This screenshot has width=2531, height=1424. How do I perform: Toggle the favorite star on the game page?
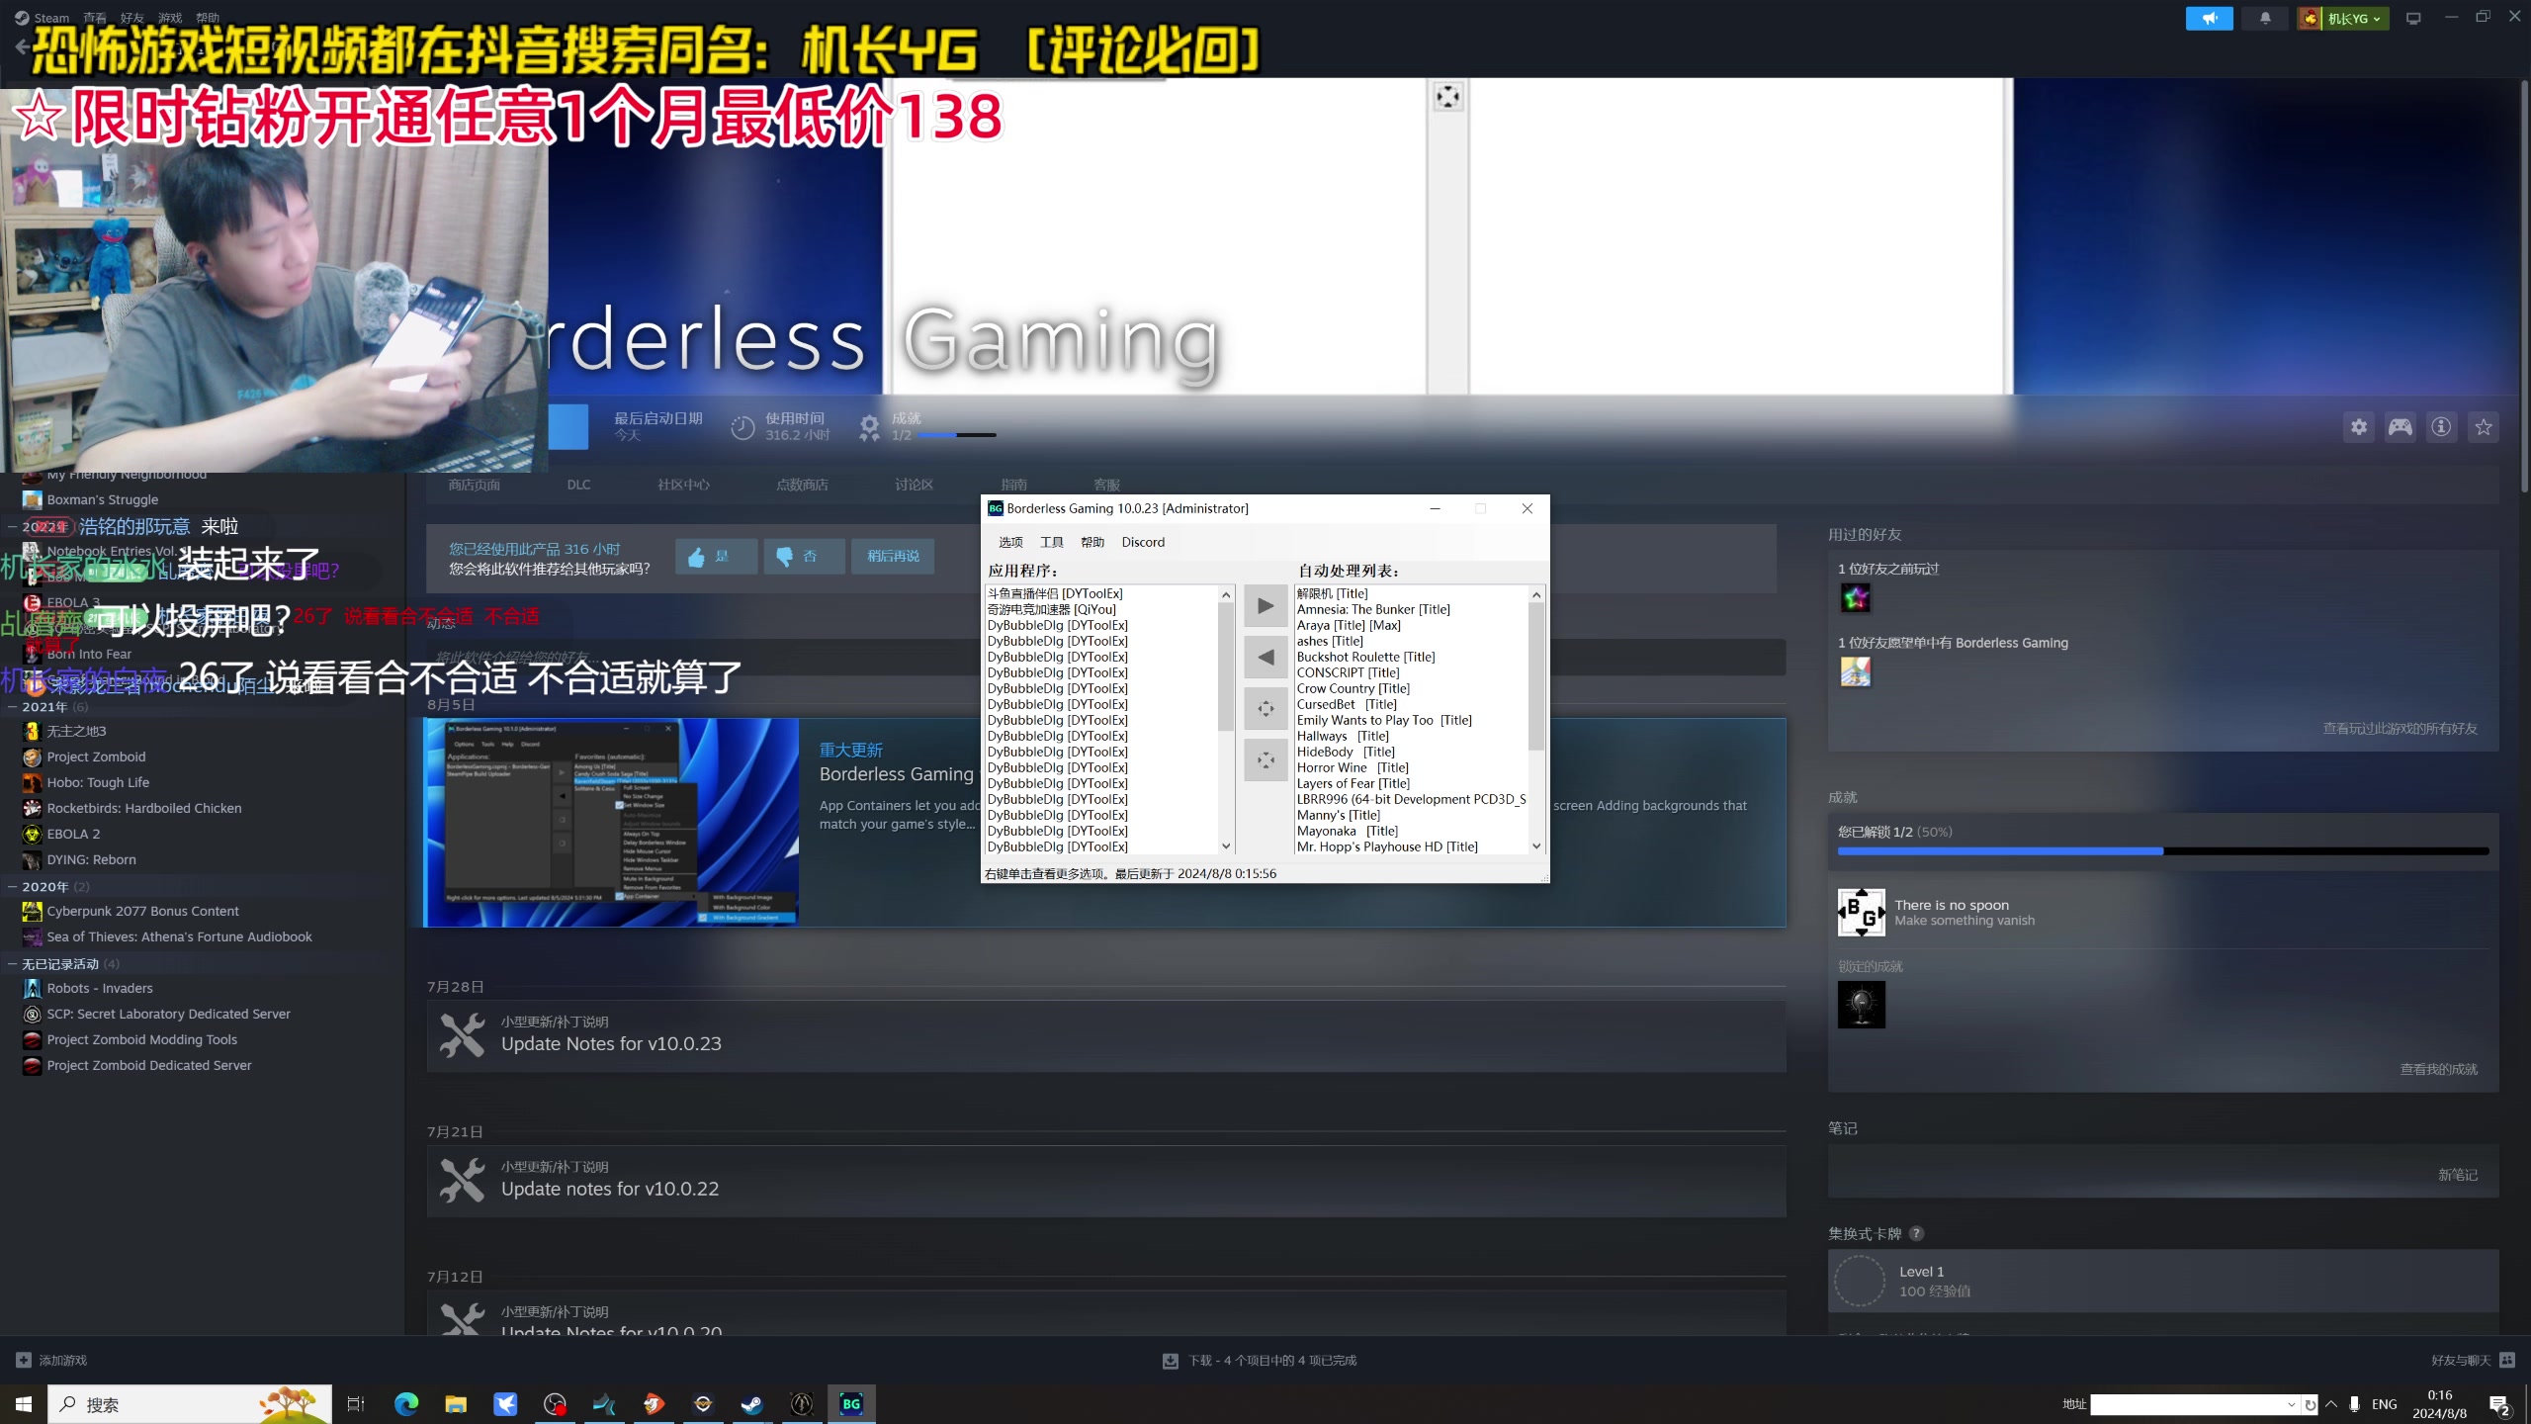coord(2484,426)
